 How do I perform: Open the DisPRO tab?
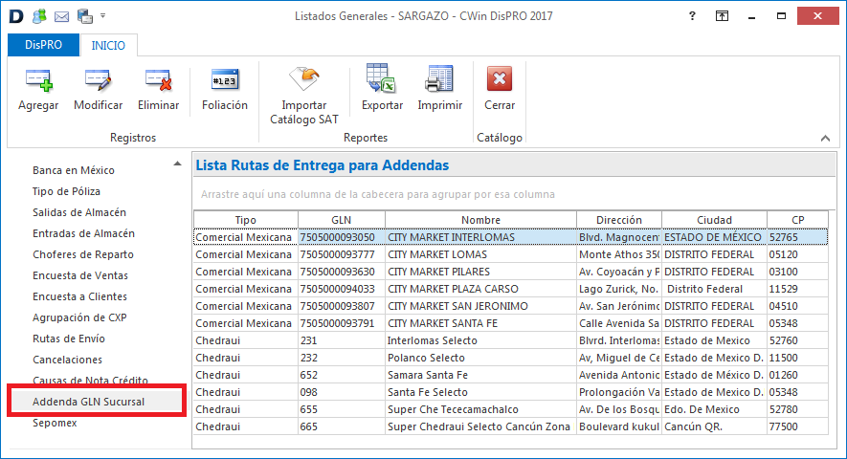tap(43, 45)
